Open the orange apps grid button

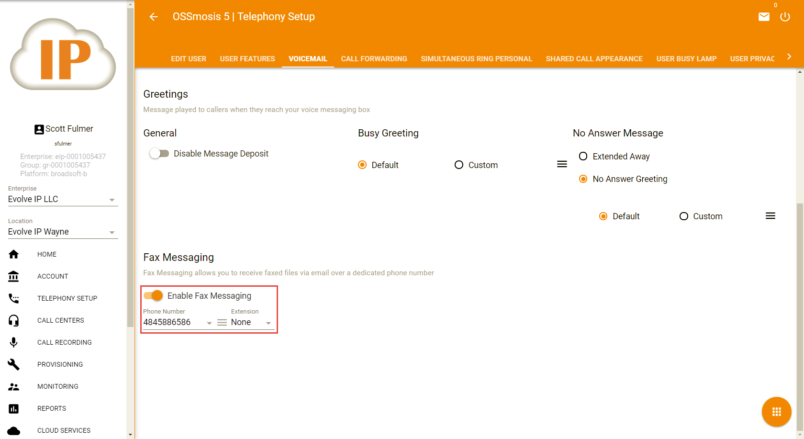[x=776, y=412]
